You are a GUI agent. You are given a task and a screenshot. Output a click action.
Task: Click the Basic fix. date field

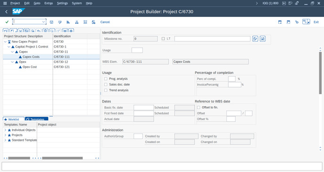(144, 107)
